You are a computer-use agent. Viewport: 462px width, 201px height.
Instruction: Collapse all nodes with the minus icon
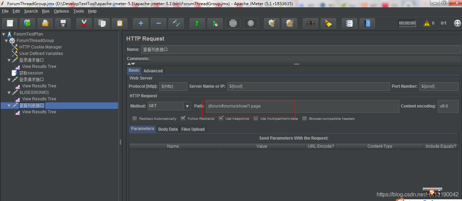[x=158, y=23]
